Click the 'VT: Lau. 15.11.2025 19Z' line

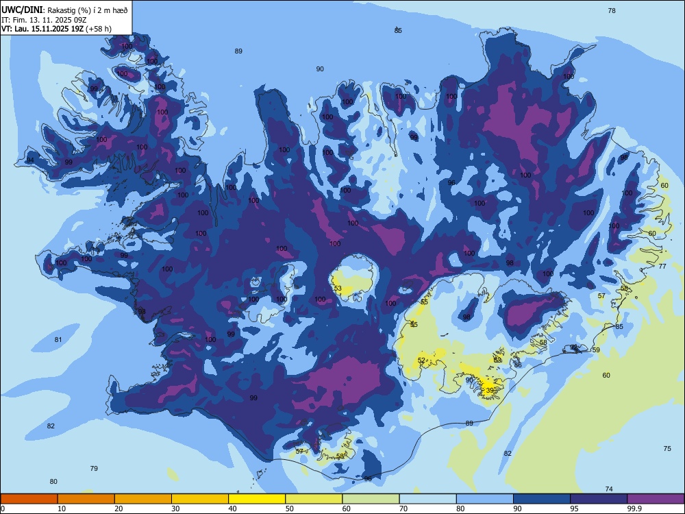coord(42,29)
